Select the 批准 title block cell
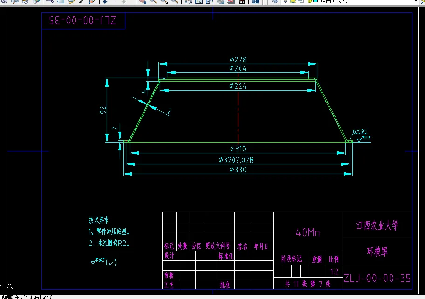The height and width of the screenshot is (299, 425). coord(225,285)
